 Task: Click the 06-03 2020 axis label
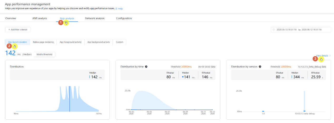(131, 113)
